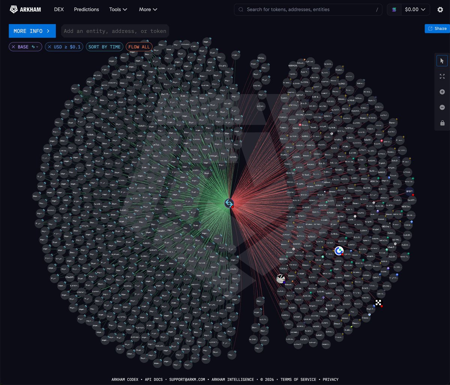
Task: Open the PRIVACY footer link
Action: (330, 379)
